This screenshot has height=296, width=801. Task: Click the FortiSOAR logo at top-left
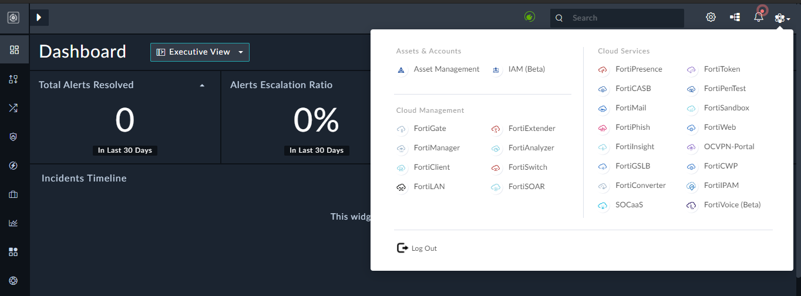click(x=14, y=18)
